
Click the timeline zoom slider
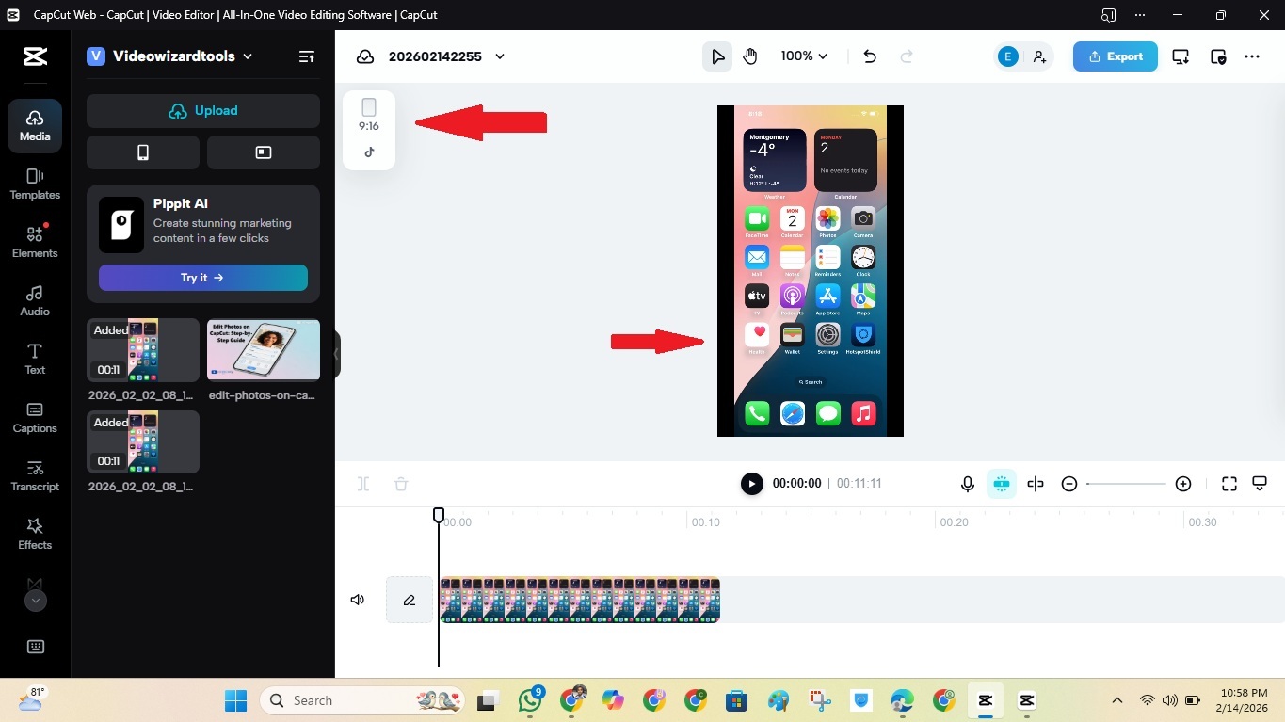tap(1126, 484)
